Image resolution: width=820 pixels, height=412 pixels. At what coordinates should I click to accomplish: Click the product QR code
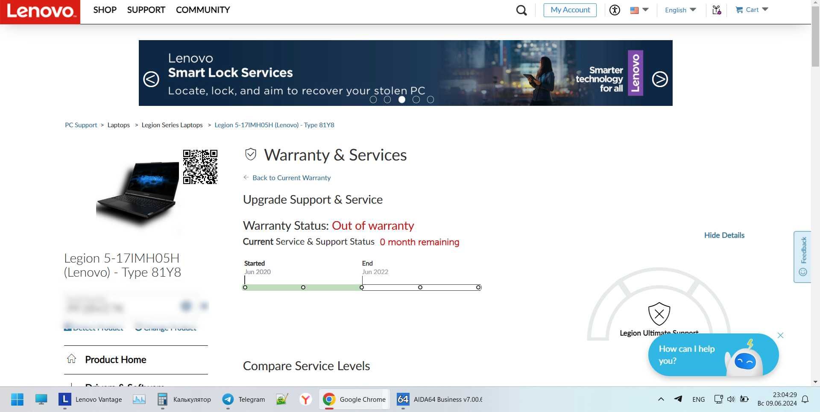[200, 167]
